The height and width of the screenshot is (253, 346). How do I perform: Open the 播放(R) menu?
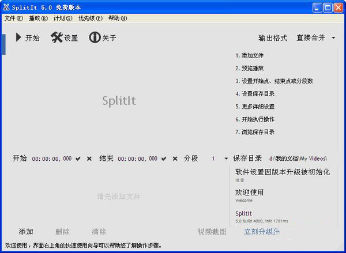(39, 18)
